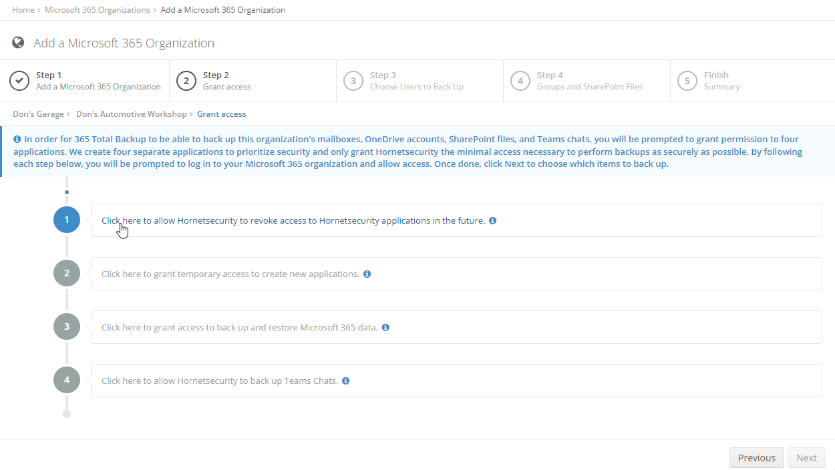Click allow Hornetsecurity to back up Teams Chats
Viewport: 835px width, 470px height.
point(220,381)
